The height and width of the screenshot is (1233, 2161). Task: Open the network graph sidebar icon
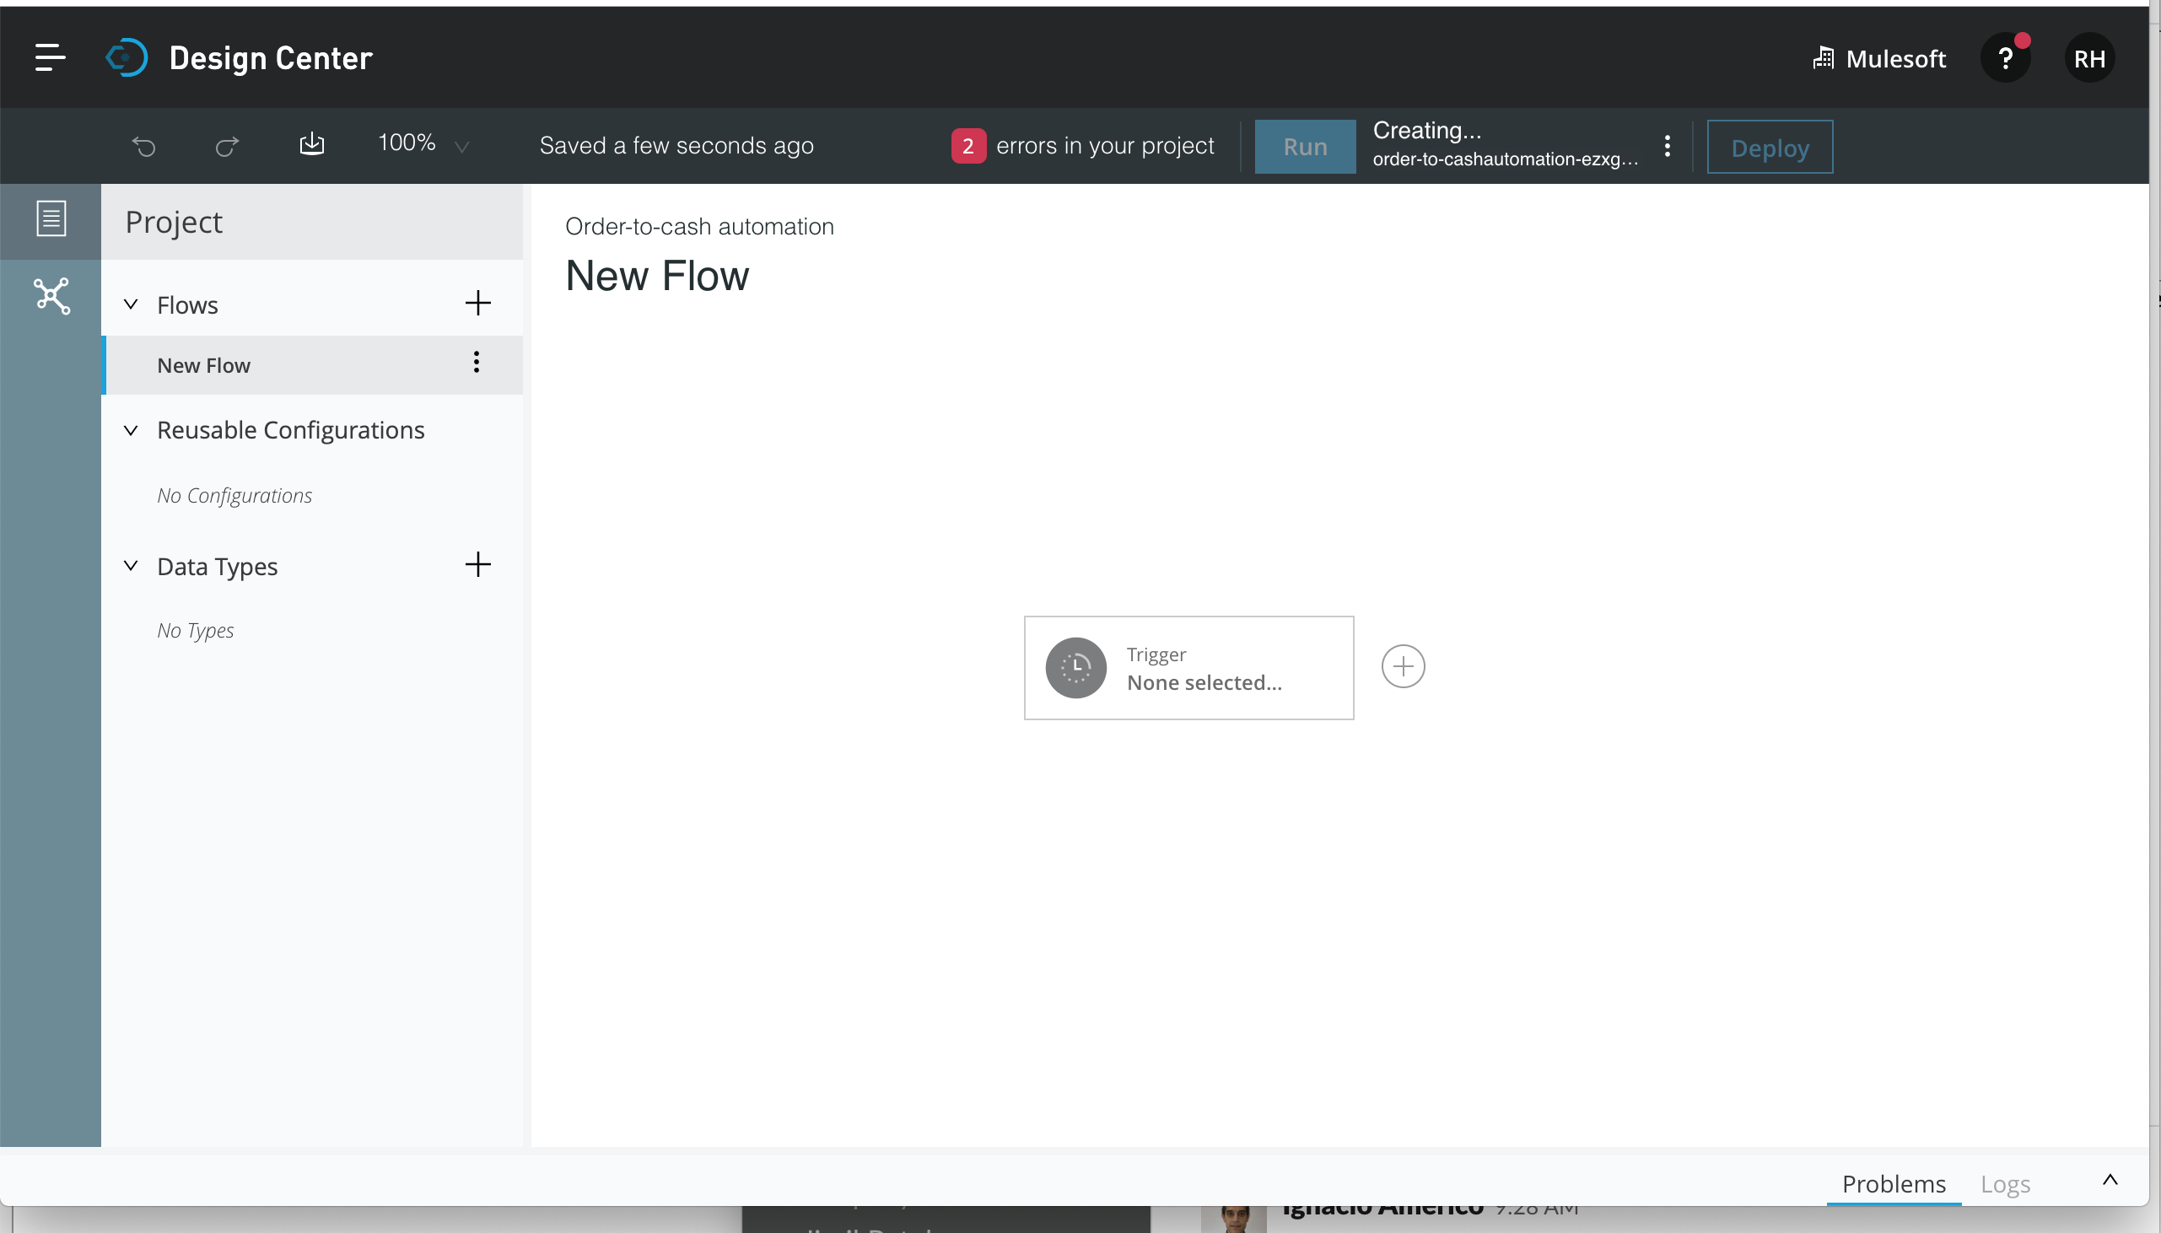coord(51,296)
